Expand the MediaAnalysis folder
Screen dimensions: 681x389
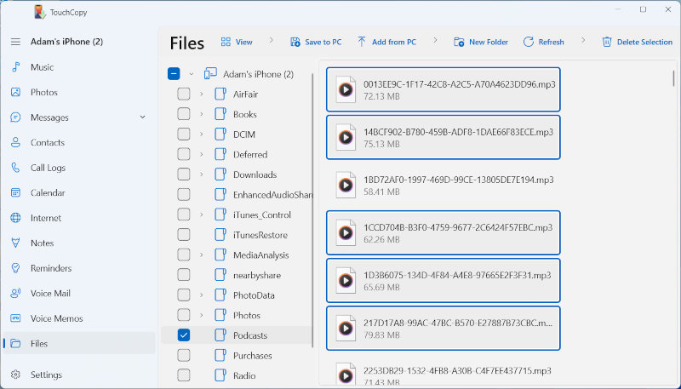(x=202, y=255)
